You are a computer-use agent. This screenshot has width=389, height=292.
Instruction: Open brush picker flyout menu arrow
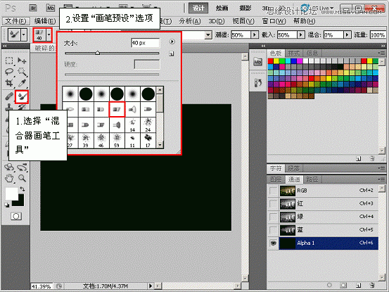[172, 42]
